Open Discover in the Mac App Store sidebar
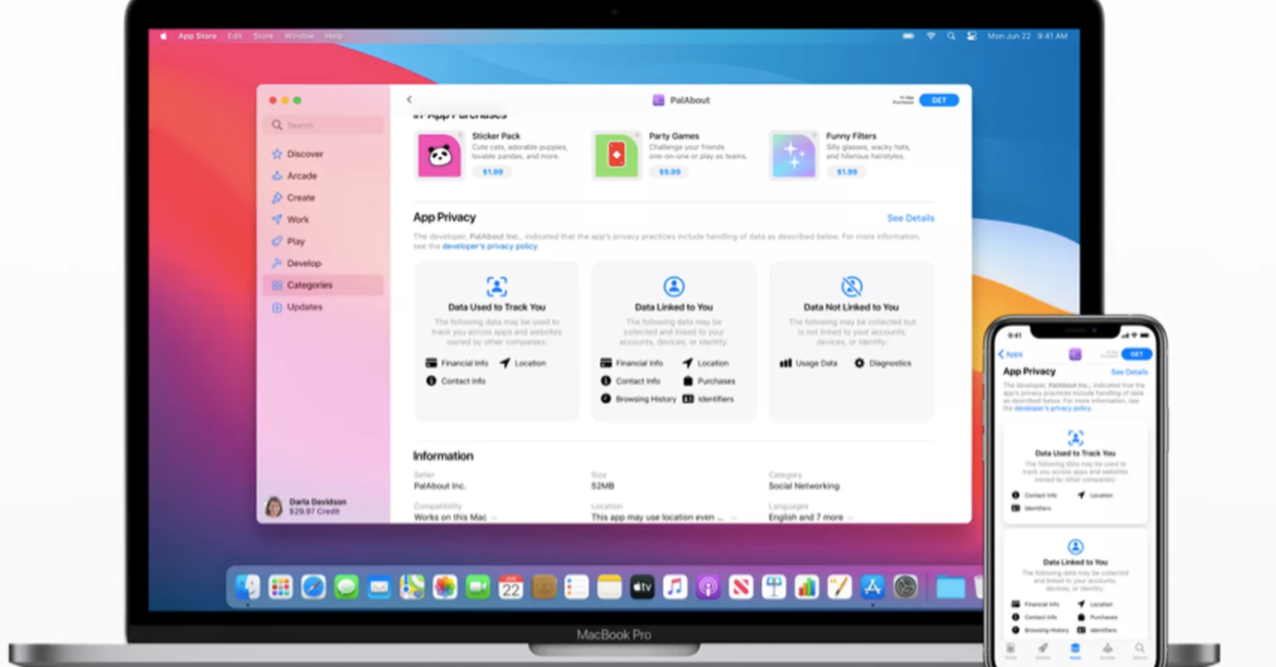1276x667 pixels. [297, 154]
